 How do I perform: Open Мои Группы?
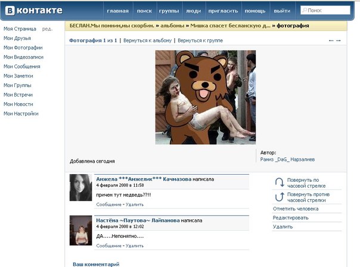click(17, 85)
